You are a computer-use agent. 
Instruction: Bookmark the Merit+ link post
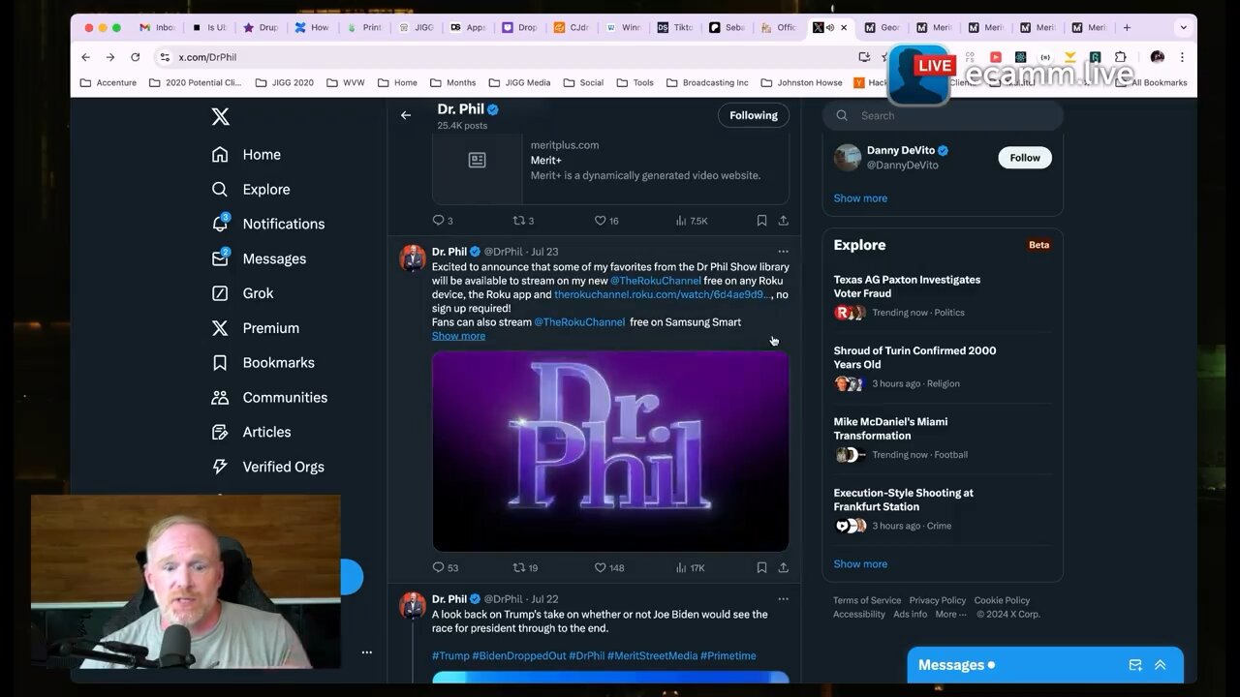[761, 221]
